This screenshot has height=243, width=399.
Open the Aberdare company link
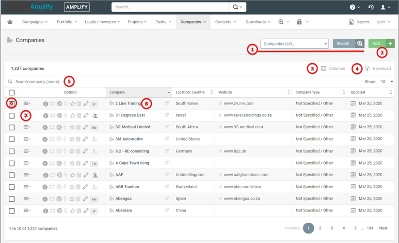point(124,210)
